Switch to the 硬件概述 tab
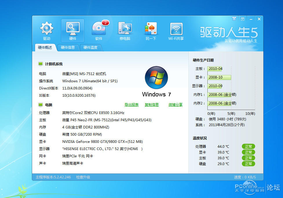Viewport: 283px width, 198px height. [45, 47]
